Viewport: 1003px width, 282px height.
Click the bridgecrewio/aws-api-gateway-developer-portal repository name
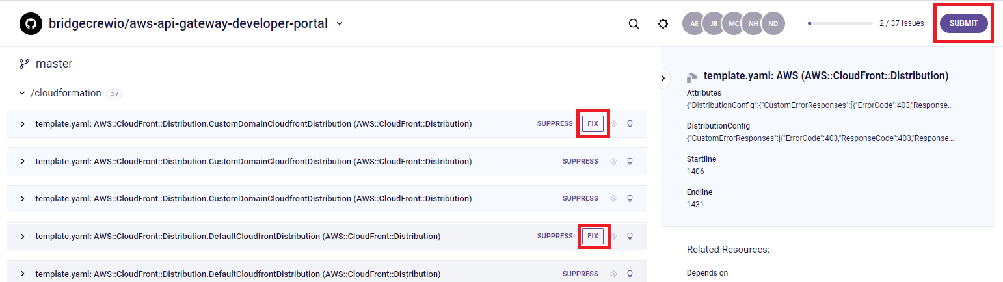188,24
